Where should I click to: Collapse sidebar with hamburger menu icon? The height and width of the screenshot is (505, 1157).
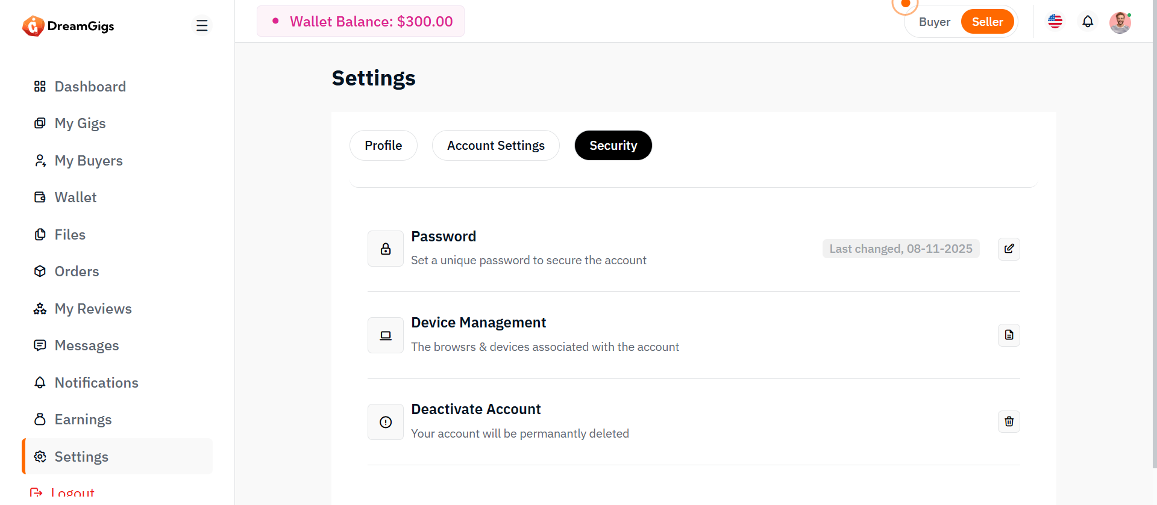coord(202,25)
